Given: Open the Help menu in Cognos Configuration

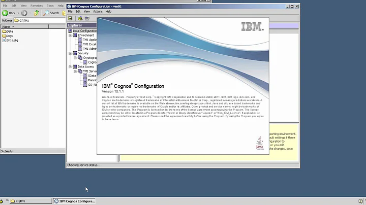Looking at the screenshot, I should pyautogui.click(x=108, y=11).
